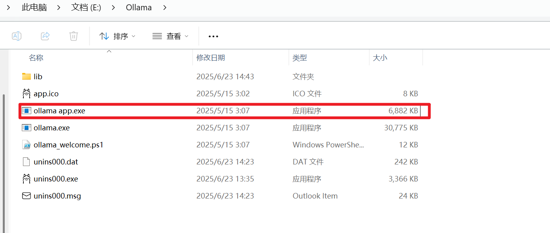Click the Share toolbar icon
Viewport: 550px width, 233px height.
click(x=45, y=36)
